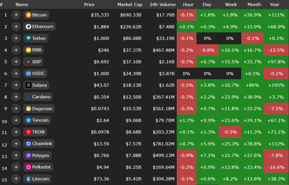This screenshot has height=185, width=289.
Task: Sort by the Price column header
Action: click(89, 5)
